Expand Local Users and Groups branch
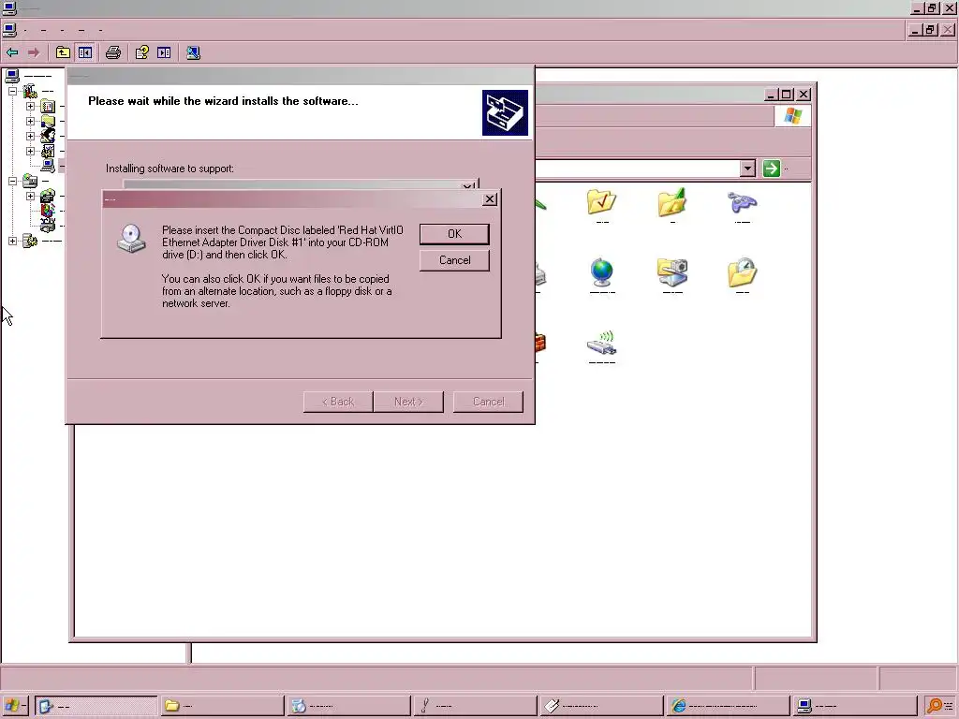The width and height of the screenshot is (959, 719). click(30, 136)
